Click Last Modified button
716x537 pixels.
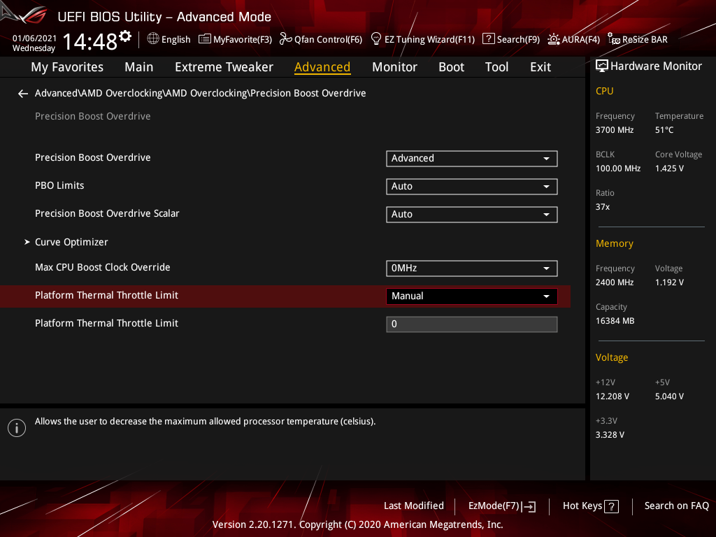[x=414, y=506]
